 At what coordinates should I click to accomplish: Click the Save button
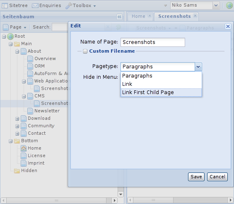click(196, 177)
